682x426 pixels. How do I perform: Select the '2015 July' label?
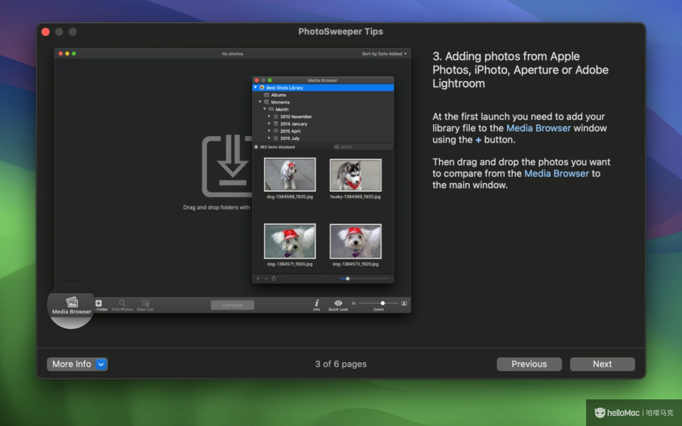coord(290,138)
